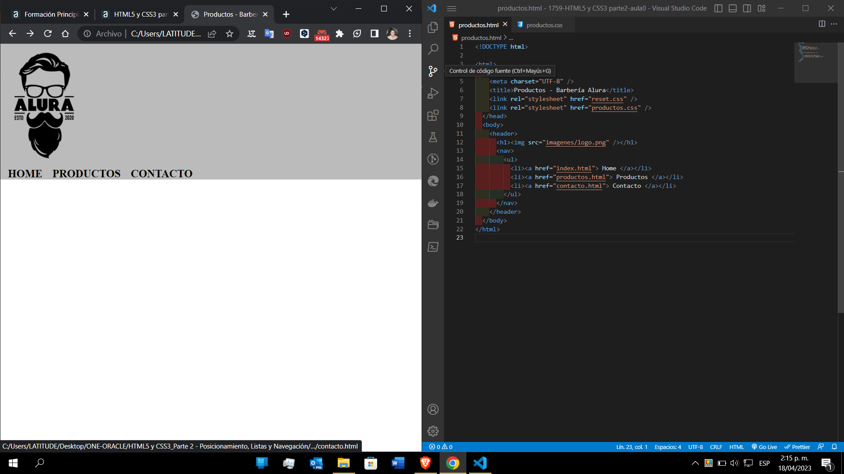Screen dimensions: 844x474
Task: Open VS Code hamburger application menu
Action: pyautogui.click(x=451, y=8)
